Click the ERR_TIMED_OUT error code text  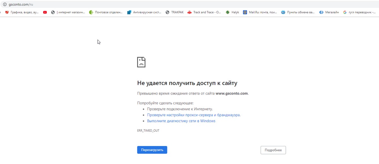click(x=148, y=131)
